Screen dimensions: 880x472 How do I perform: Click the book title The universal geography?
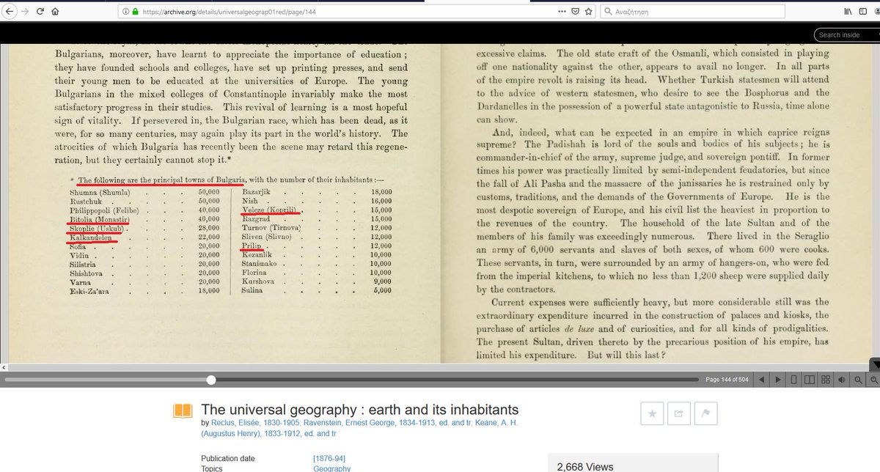[359, 410]
